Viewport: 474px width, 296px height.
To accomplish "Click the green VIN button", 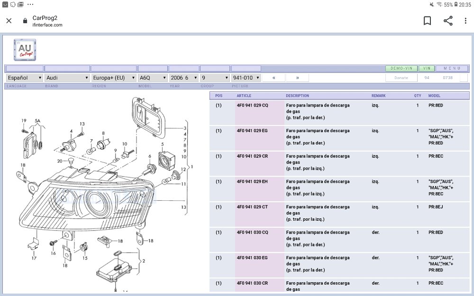I will [x=427, y=68].
